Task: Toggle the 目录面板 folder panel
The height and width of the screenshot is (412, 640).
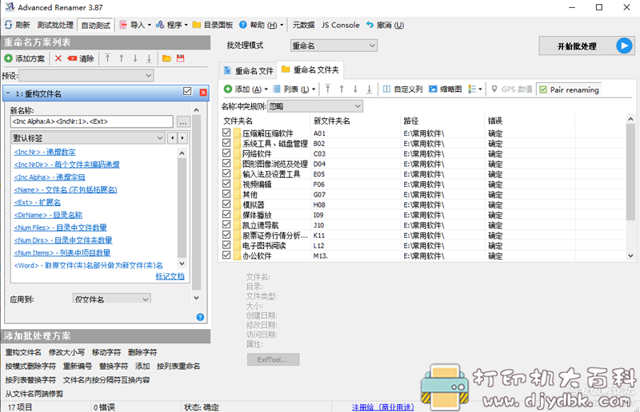Action: click(x=213, y=25)
